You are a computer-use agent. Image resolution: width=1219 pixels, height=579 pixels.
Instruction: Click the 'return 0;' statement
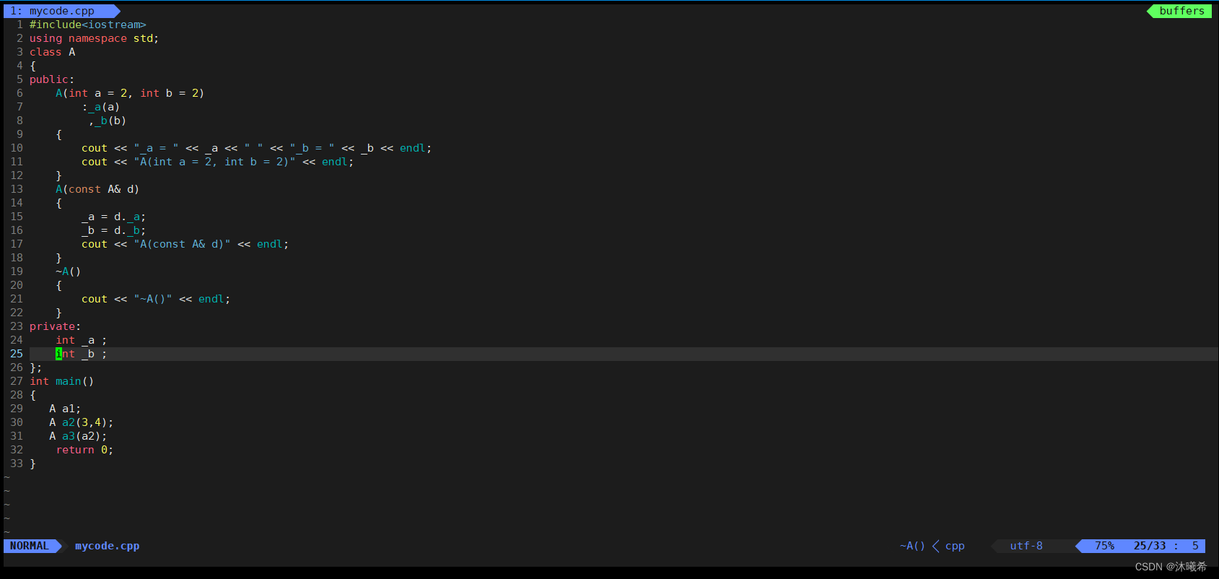click(x=84, y=450)
